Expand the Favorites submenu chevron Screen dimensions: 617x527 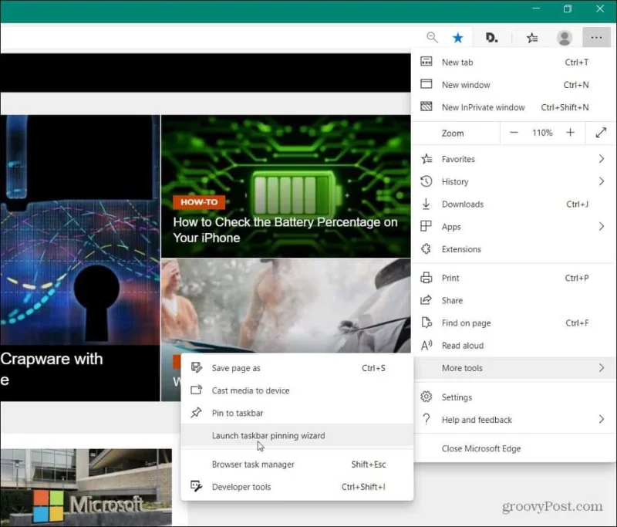pyautogui.click(x=602, y=159)
